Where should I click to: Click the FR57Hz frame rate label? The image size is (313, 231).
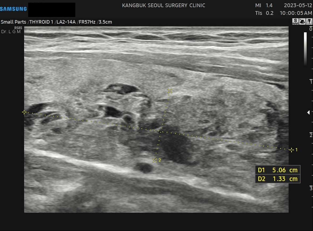(87, 22)
